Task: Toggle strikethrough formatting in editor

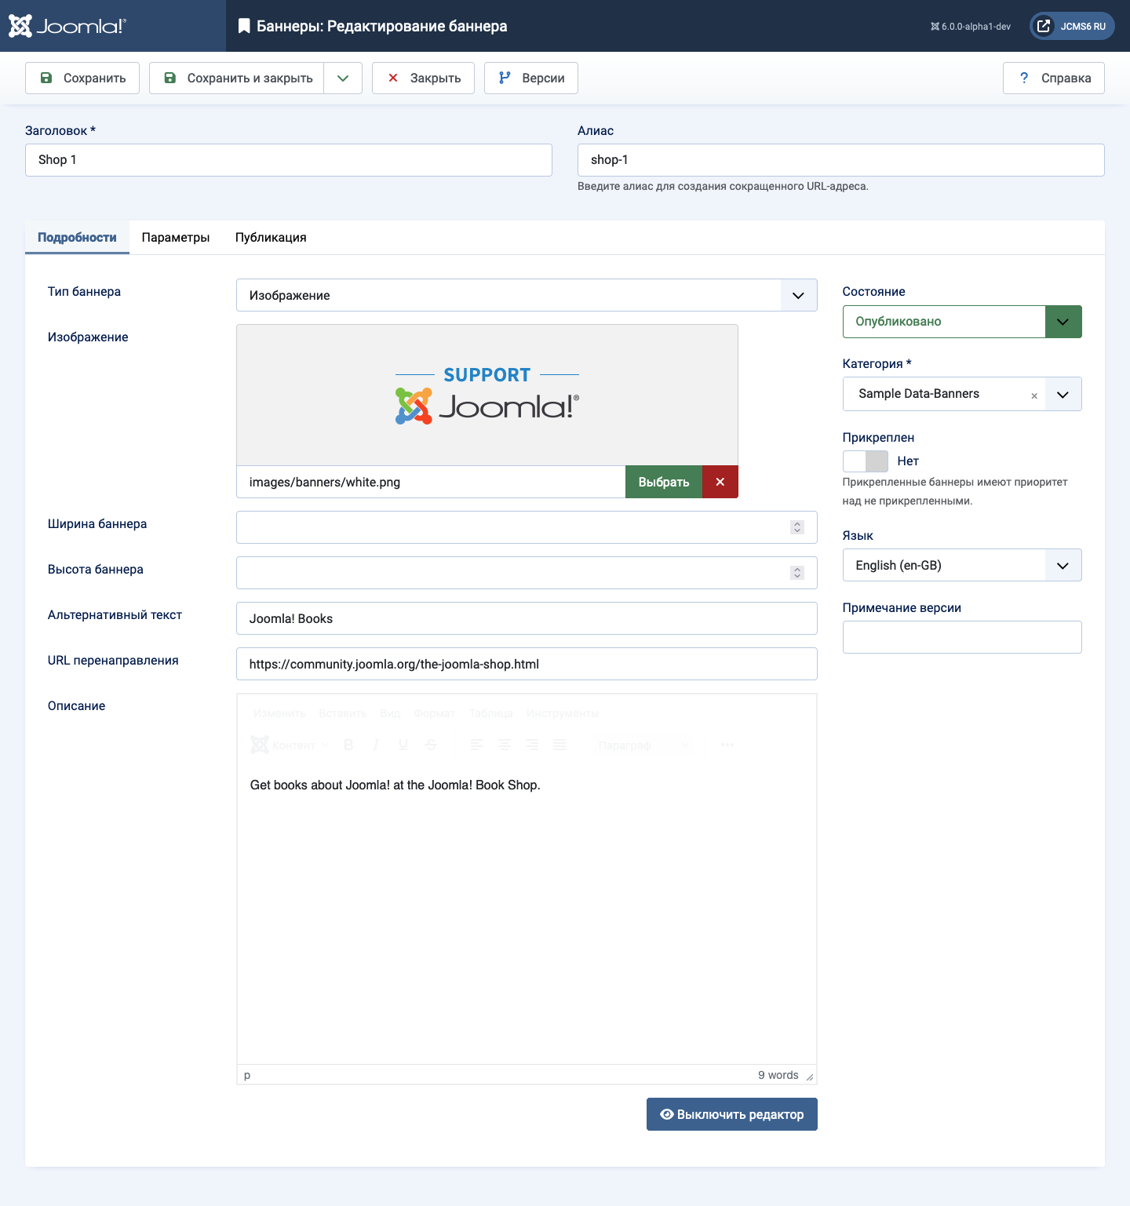Action: click(431, 745)
